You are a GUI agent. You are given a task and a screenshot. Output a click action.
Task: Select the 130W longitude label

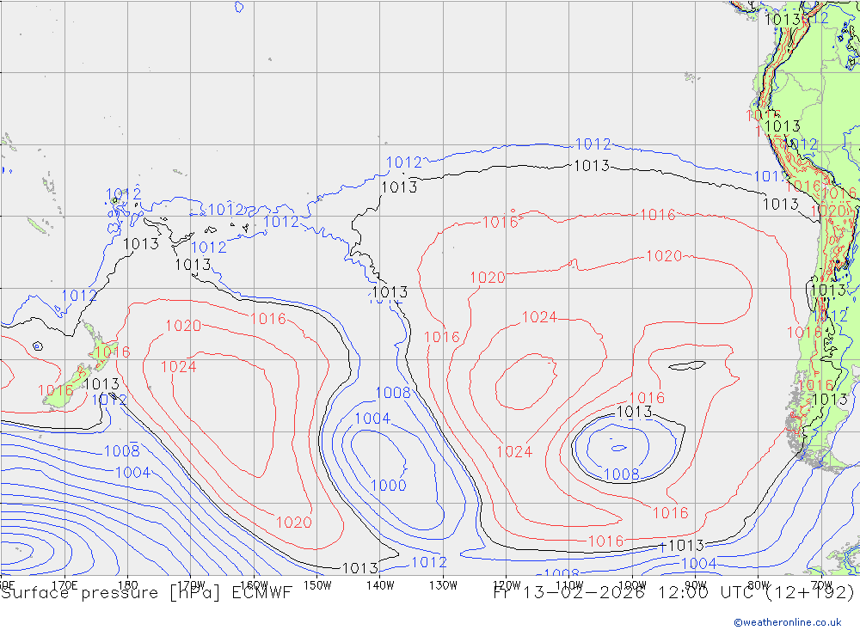click(x=443, y=584)
